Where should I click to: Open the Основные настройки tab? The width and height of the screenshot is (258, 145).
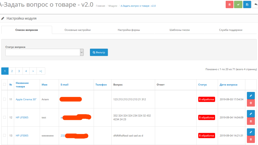77,30
